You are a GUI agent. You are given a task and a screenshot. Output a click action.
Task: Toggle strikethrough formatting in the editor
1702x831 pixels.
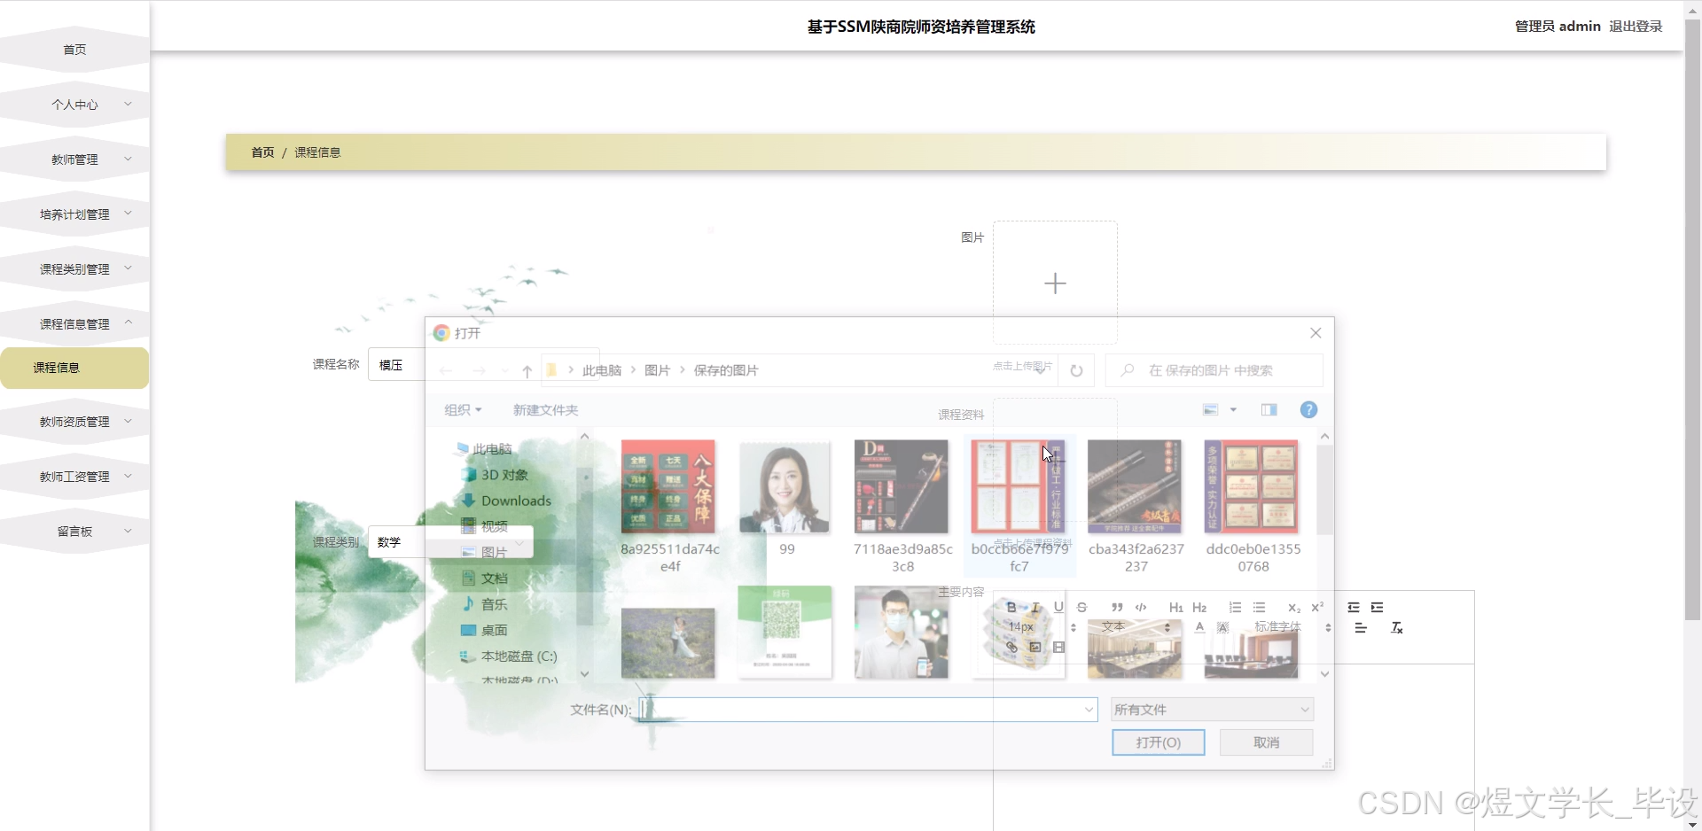(x=1081, y=608)
